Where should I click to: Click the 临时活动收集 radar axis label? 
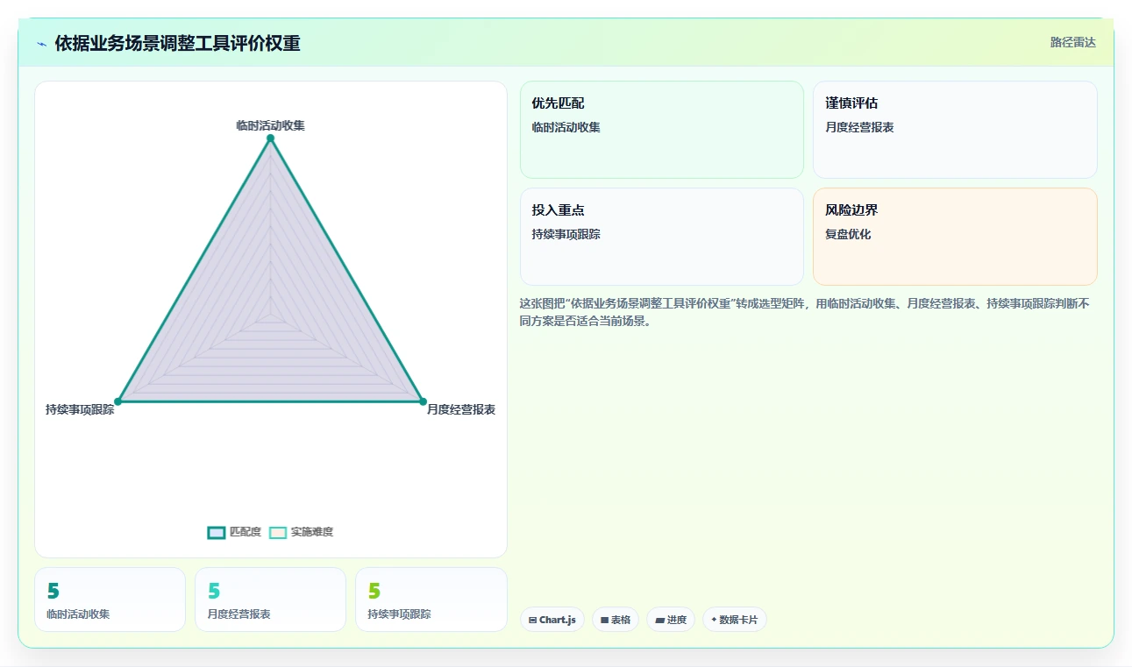click(270, 125)
